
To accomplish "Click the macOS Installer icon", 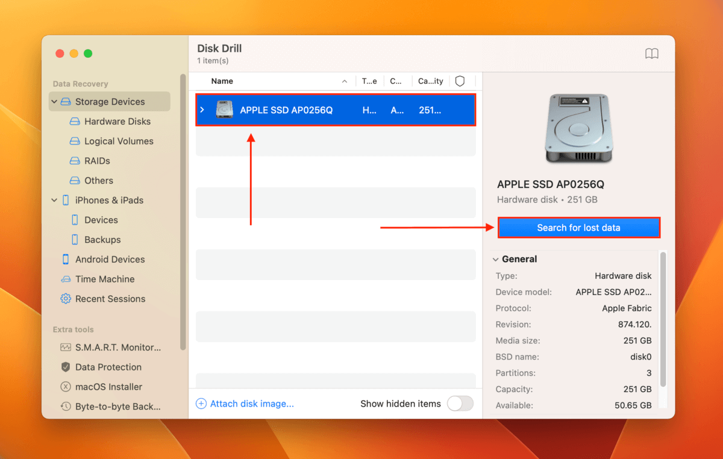I will pos(66,387).
